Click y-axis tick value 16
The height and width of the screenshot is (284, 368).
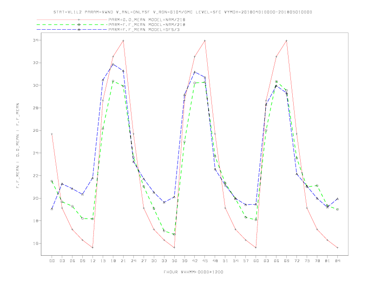click(35, 244)
